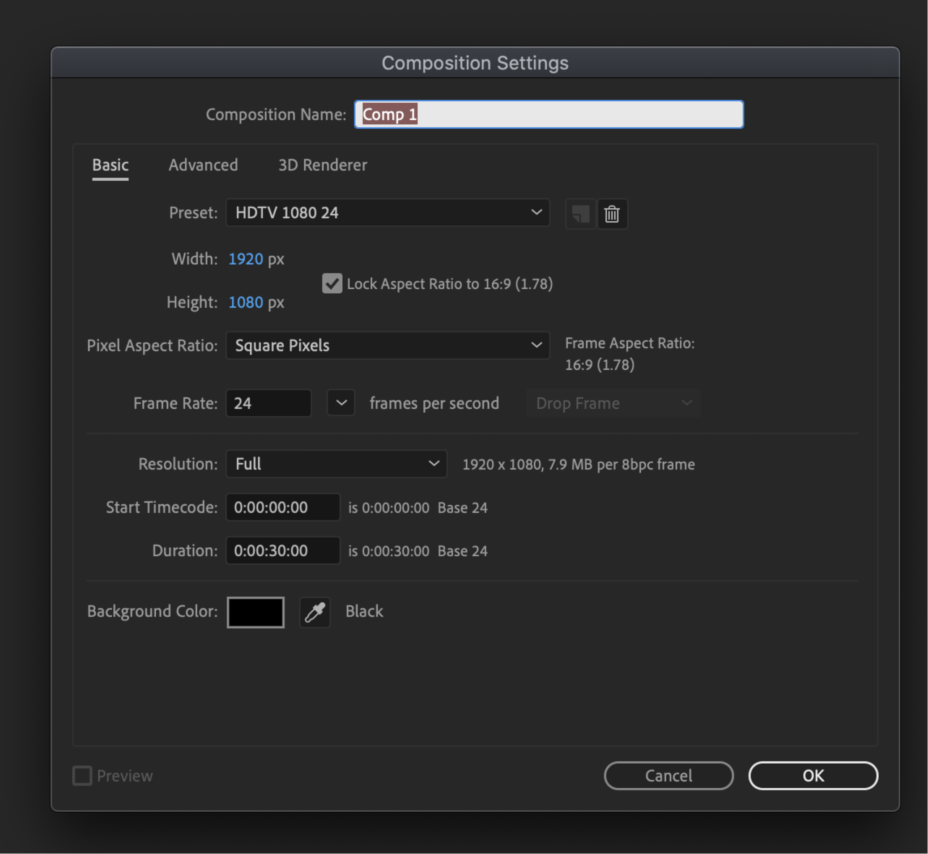928x854 pixels.
Task: Click the delete preset trash icon
Action: 612,214
